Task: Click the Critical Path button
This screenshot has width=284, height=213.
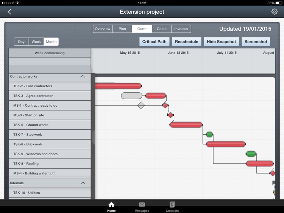Action: (x=154, y=42)
